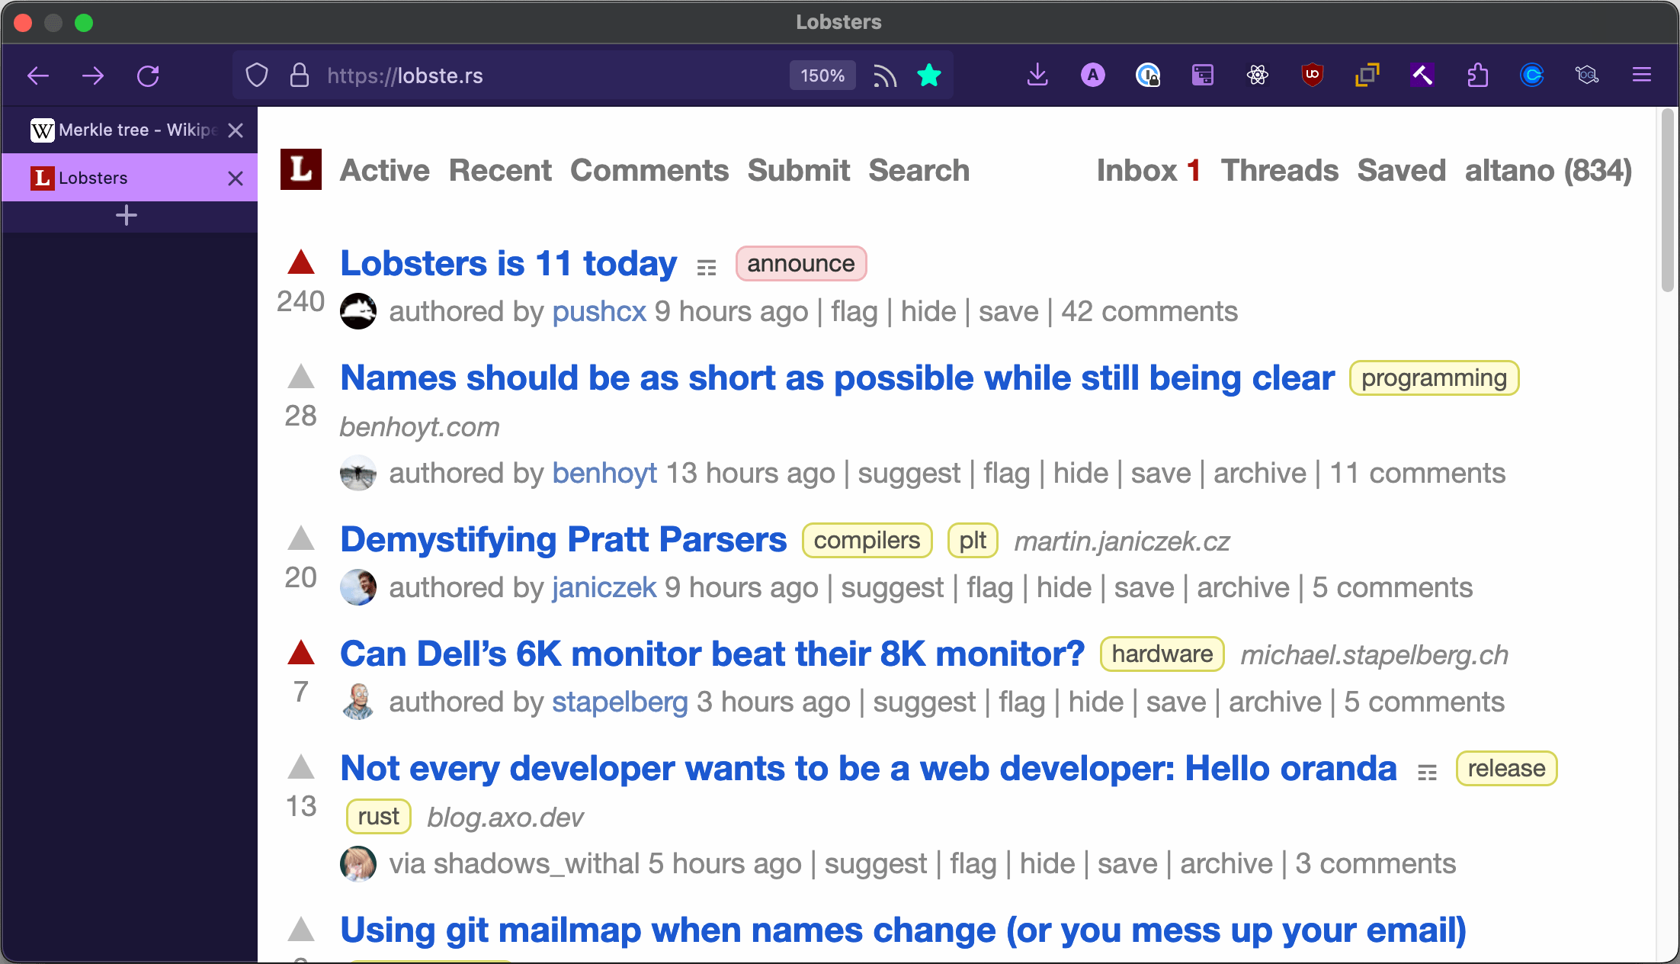Open the React DevTools extension icon

click(1257, 75)
